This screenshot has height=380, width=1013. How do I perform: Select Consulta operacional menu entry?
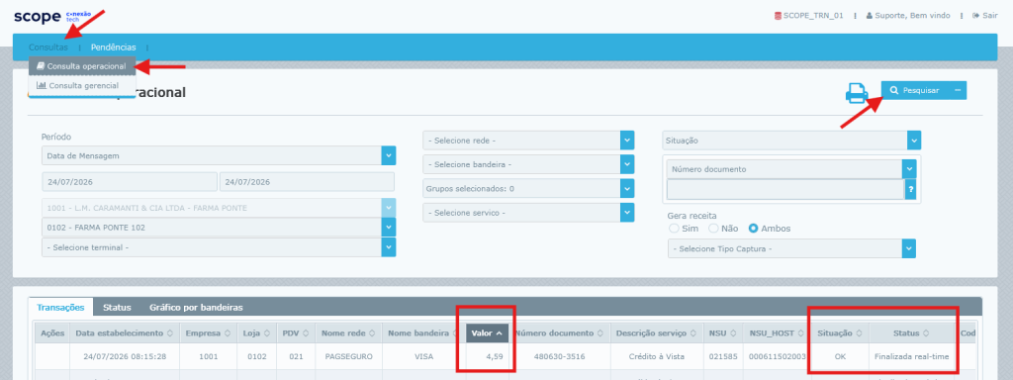[x=82, y=66]
